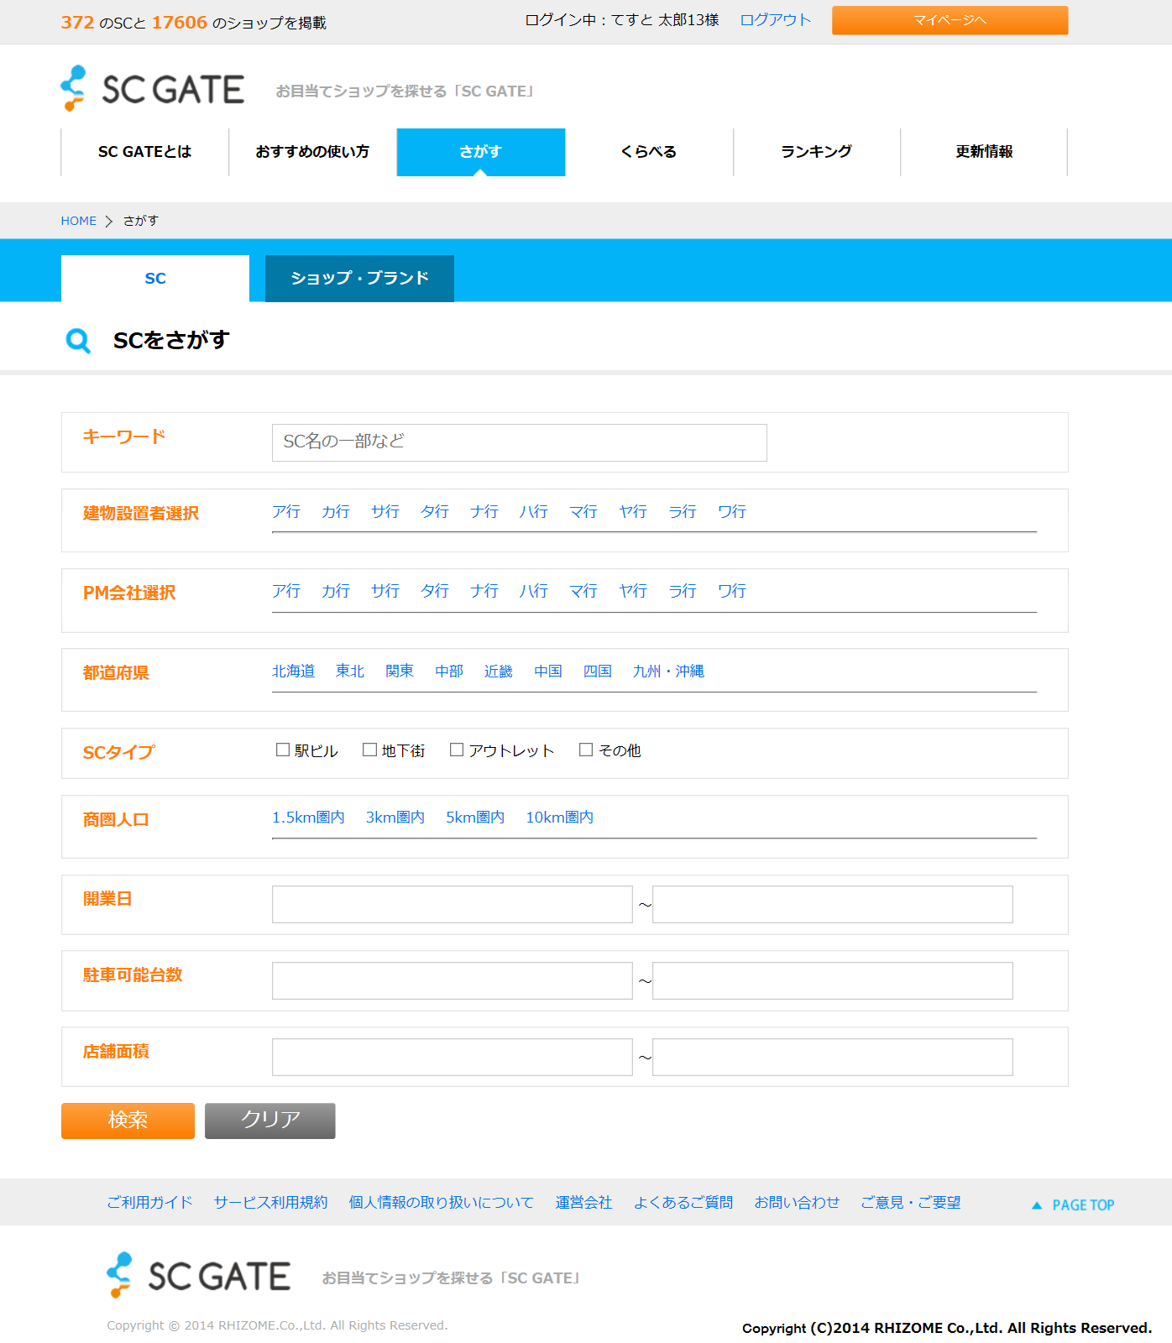Expand the 関東 prefecture region
Viewport: 1172px width, 1343px height.
pyautogui.click(x=400, y=671)
